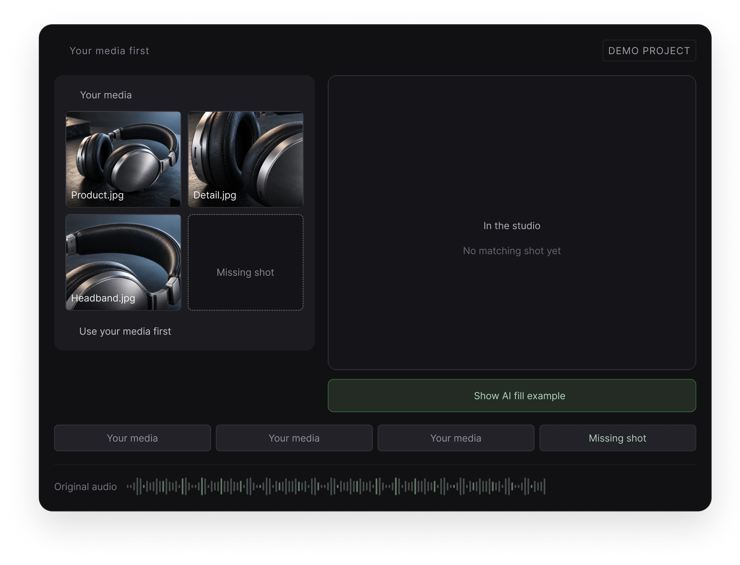Click the 'Your media first' title
This screenshot has width=740, height=565.
coord(109,51)
